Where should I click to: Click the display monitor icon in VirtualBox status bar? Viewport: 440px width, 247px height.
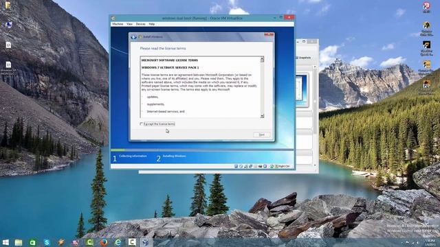tap(265, 166)
